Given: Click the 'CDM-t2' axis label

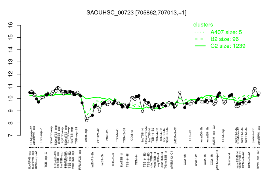Looking at the screenshot, I should pyautogui.click(x=132, y=135).
